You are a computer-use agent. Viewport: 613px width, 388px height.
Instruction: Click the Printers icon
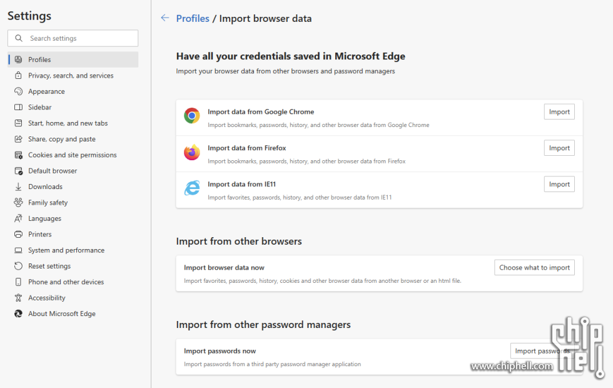pyautogui.click(x=18, y=234)
